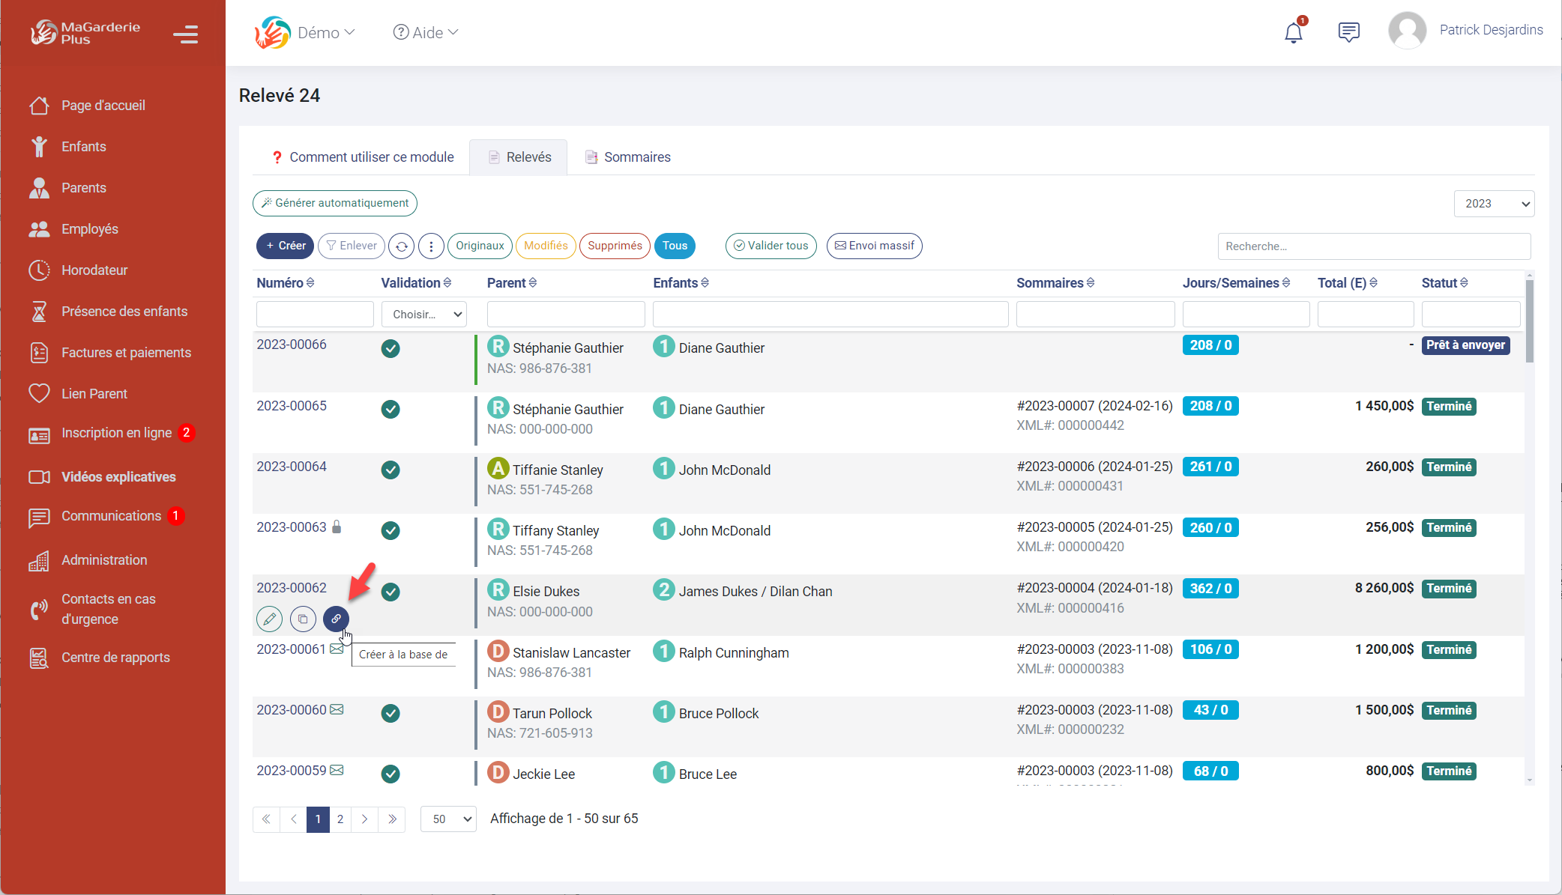Image resolution: width=1562 pixels, height=895 pixels.
Task: Open the three-dots more options button
Action: tap(431, 246)
